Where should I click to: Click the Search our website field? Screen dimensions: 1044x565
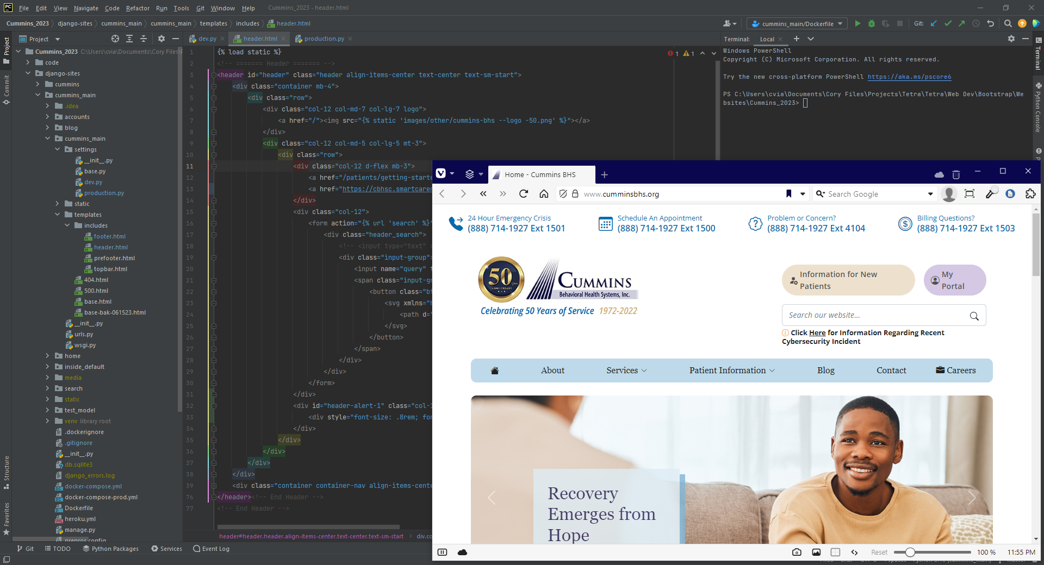pos(875,315)
